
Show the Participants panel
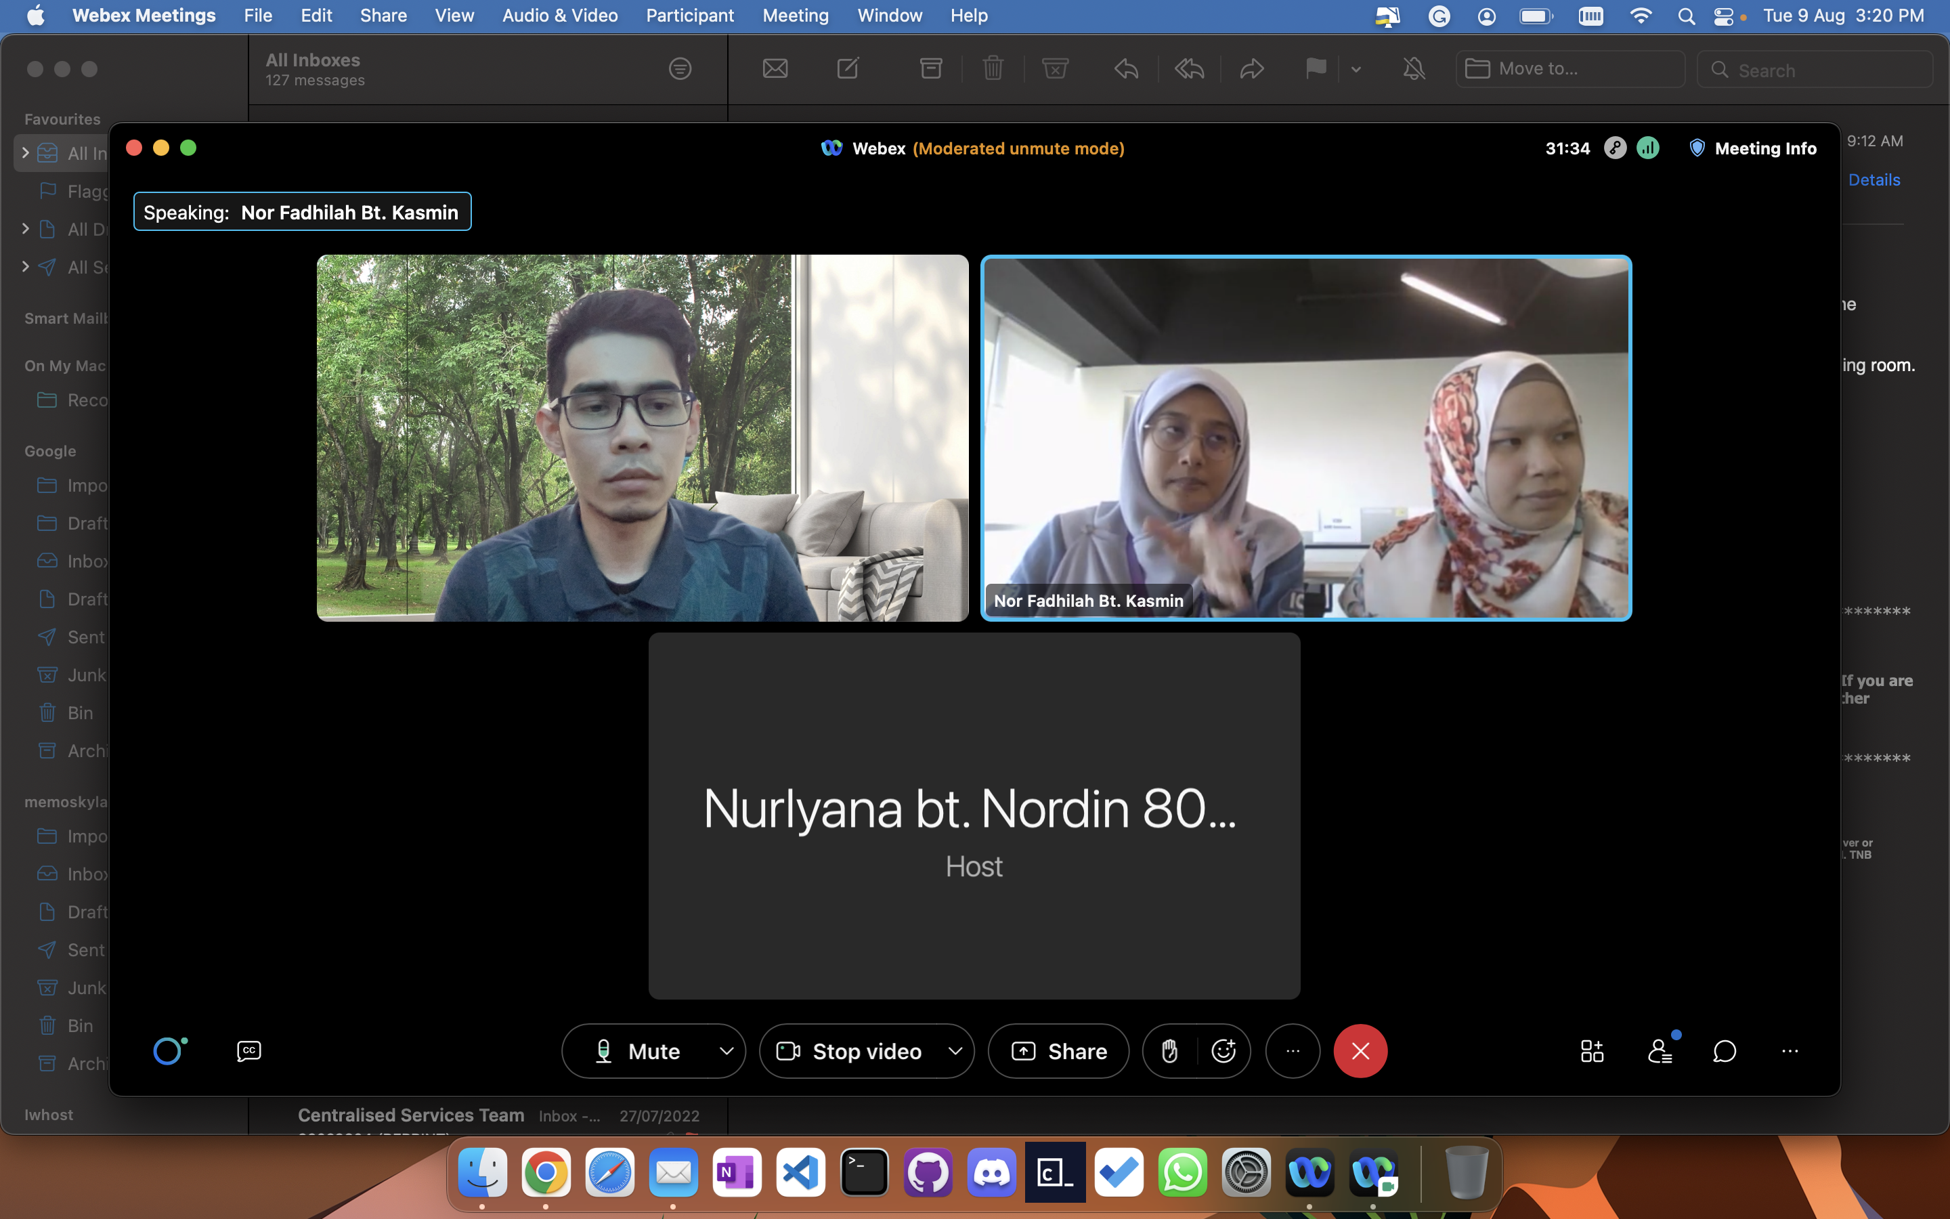click(x=1659, y=1050)
